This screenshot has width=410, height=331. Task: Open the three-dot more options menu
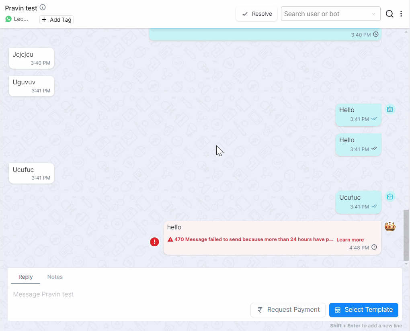tap(401, 14)
